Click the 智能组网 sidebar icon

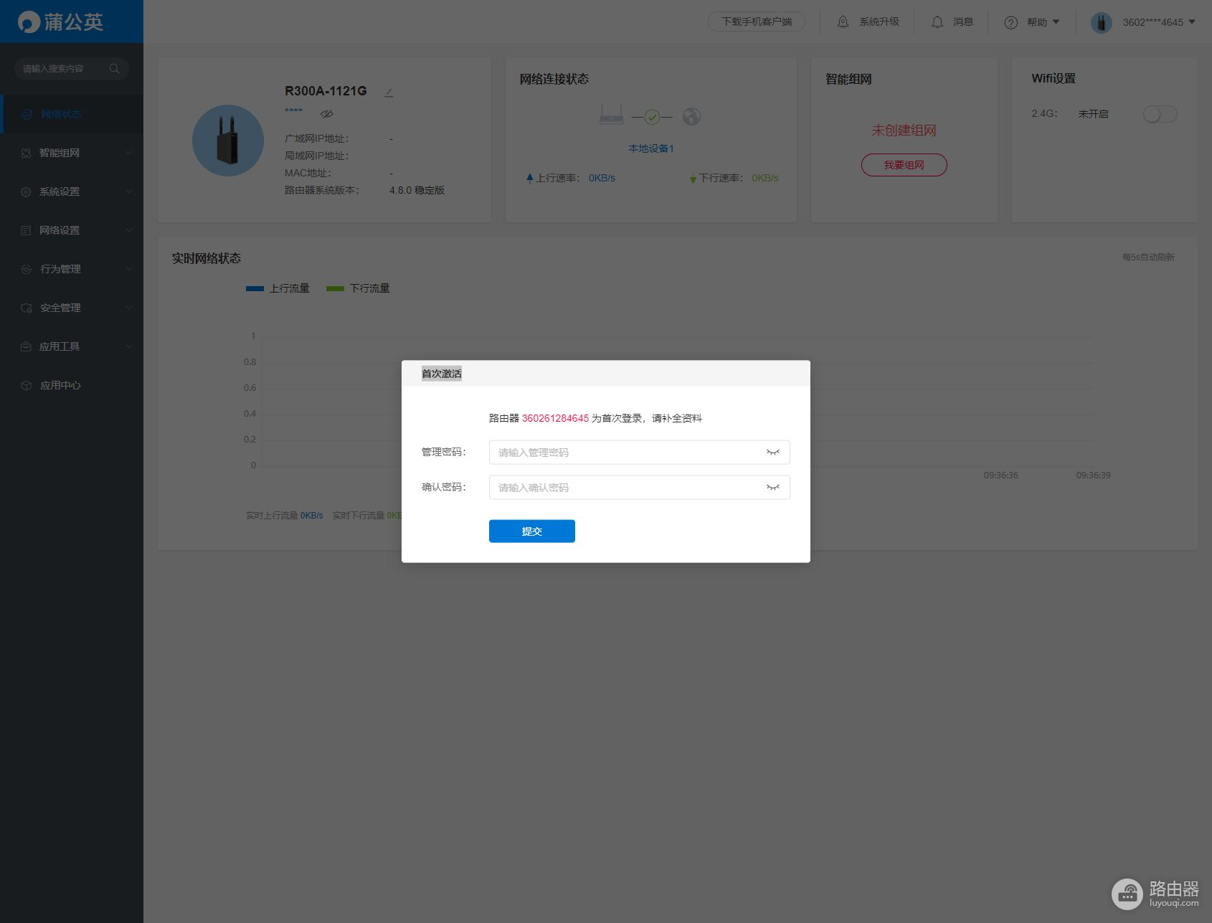26,153
